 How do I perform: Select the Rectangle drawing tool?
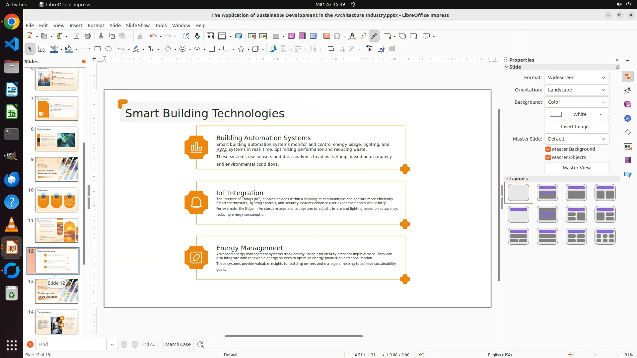98,49
